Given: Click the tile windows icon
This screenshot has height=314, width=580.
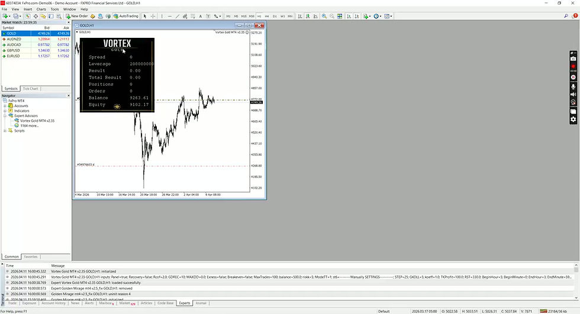Looking at the screenshot, I should [x=340, y=16].
